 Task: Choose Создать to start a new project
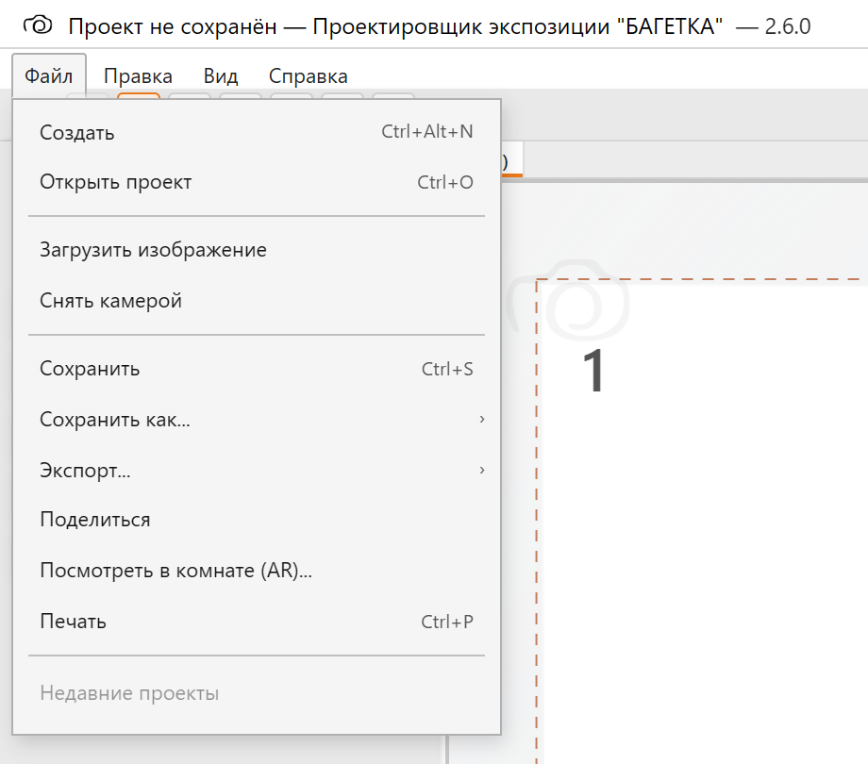pyautogui.click(x=257, y=132)
